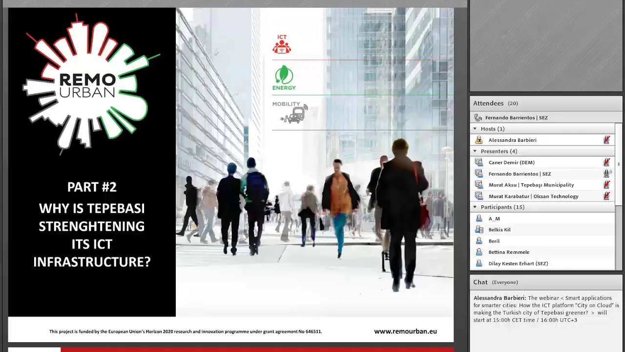Click the active microphone icon for Fernando Barrientos

click(607, 174)
